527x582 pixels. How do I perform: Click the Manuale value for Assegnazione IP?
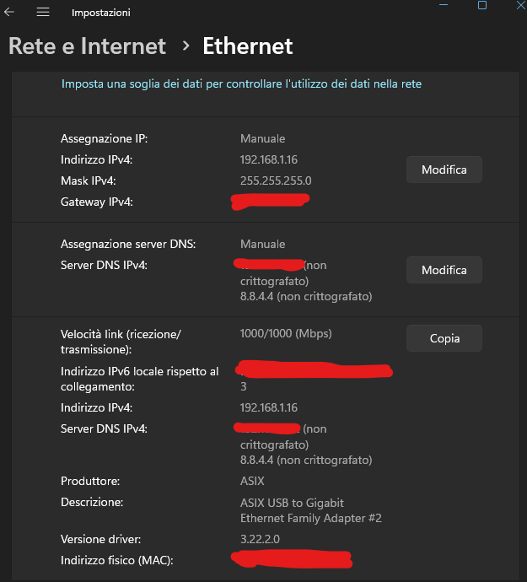coord(262,138)
